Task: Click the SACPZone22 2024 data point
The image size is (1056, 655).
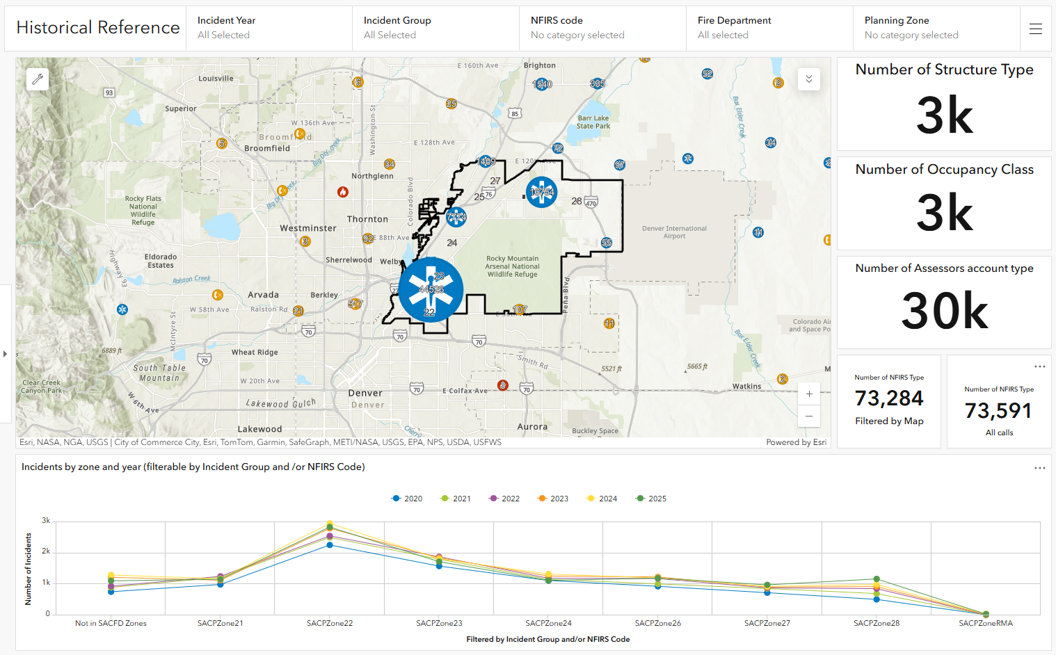Action: point(330,524)
